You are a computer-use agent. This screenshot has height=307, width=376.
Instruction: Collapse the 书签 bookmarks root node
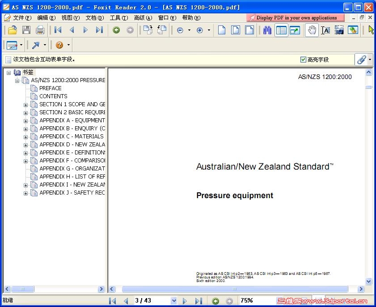8,72
